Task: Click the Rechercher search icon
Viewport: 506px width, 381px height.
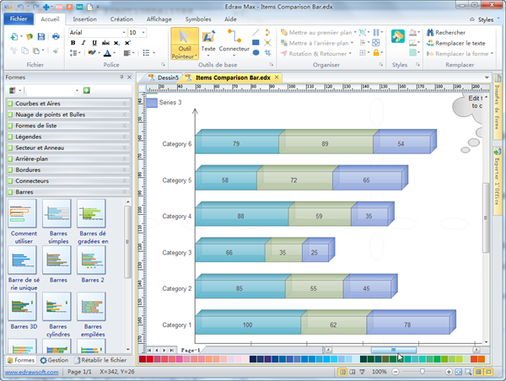Action: (x=429, y=32)
